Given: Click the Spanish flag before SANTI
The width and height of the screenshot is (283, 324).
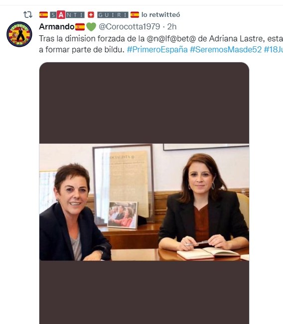Looking at the screenshot, I should [43, 15].
